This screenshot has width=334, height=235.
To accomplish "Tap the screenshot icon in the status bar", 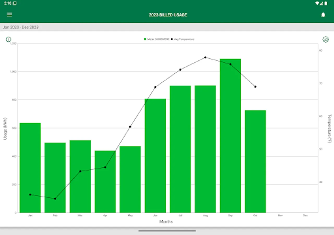I will (x=15, y=3).
